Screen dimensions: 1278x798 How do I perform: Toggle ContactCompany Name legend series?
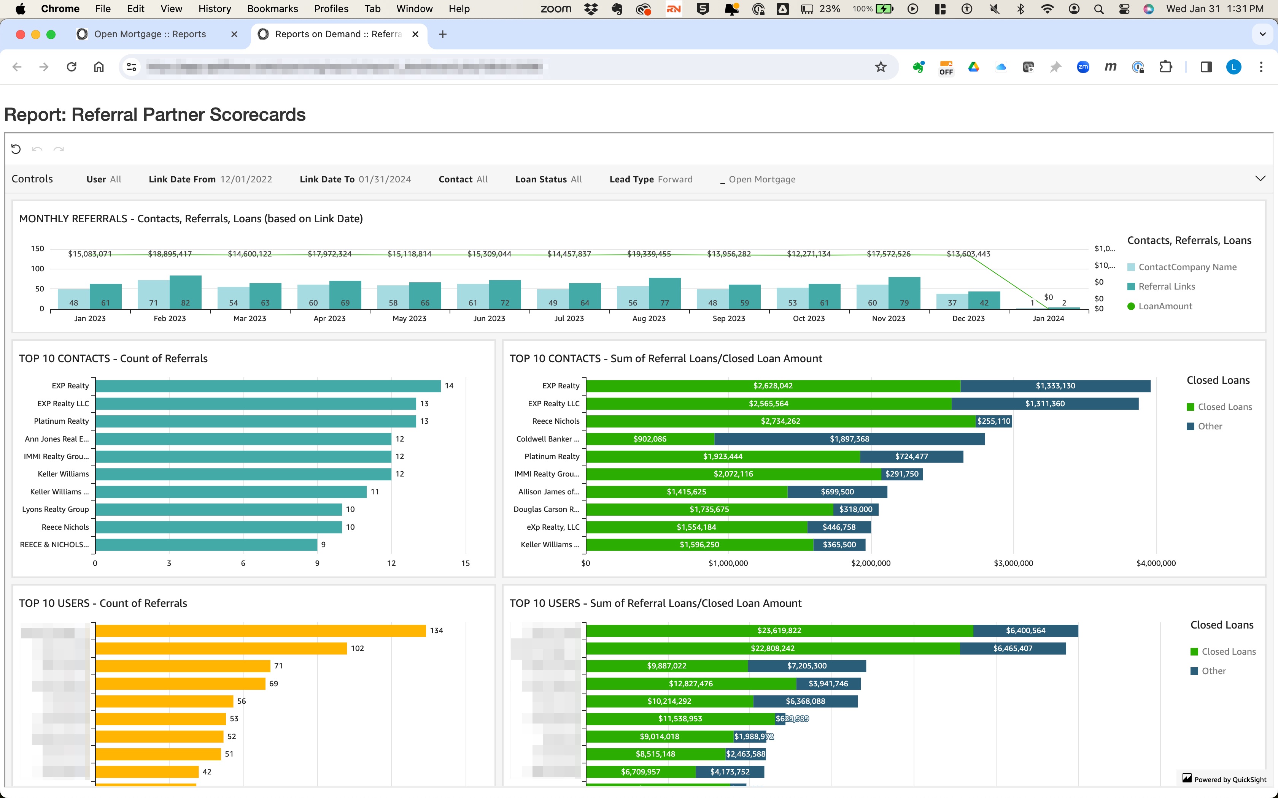(1187, 267)
